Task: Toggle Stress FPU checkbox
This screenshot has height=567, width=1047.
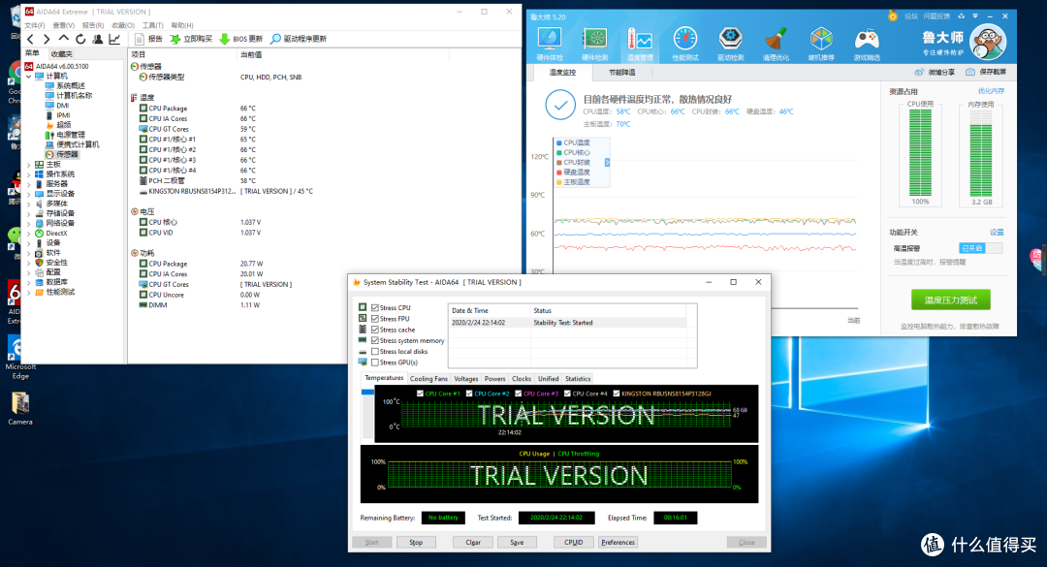Action: [375, 319]
